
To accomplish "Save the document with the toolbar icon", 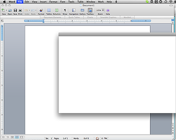I will click(15, 10).
